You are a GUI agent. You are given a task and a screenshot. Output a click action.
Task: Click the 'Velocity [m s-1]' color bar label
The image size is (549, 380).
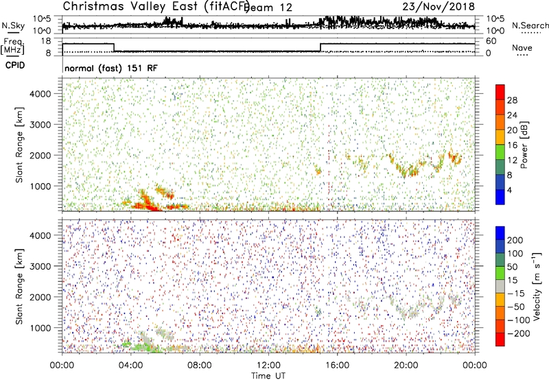pos(536,286)
